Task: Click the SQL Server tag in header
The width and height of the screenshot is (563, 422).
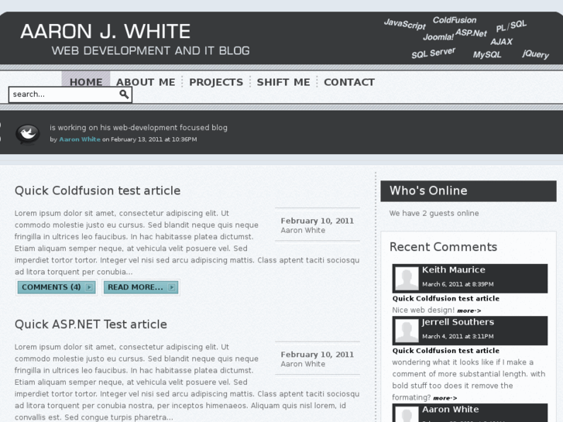Action: (x=434, y=53)
